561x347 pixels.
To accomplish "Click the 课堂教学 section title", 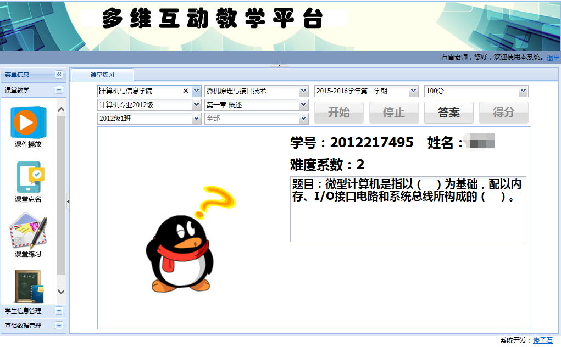I will pyautogui.click(x=17, y=90).
